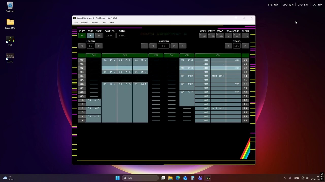The image size is (325, 182).
Task: Launch Microsoft Edge from the taskbar
Action: [x=178, y=178]
